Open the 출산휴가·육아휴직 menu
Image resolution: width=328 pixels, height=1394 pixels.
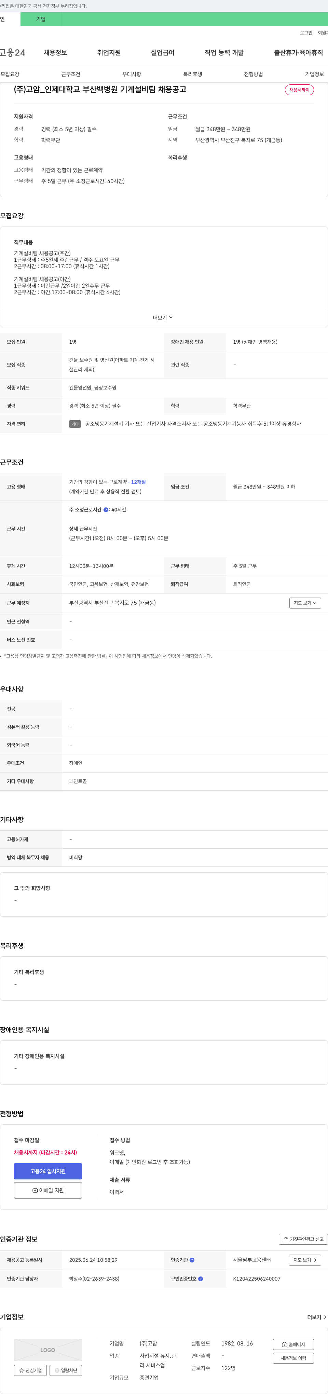[x=298, y=53]
